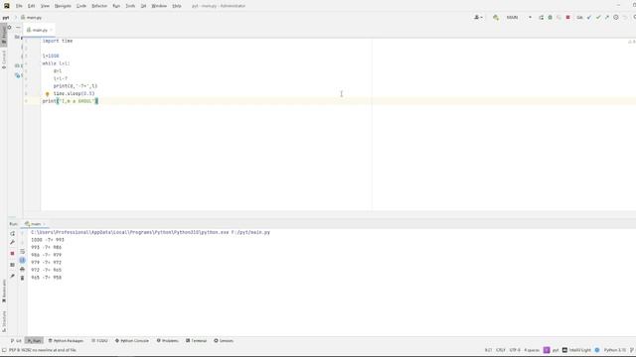Click the Clear All trash icon in console

pyautogui.click(x=22, y=278)
